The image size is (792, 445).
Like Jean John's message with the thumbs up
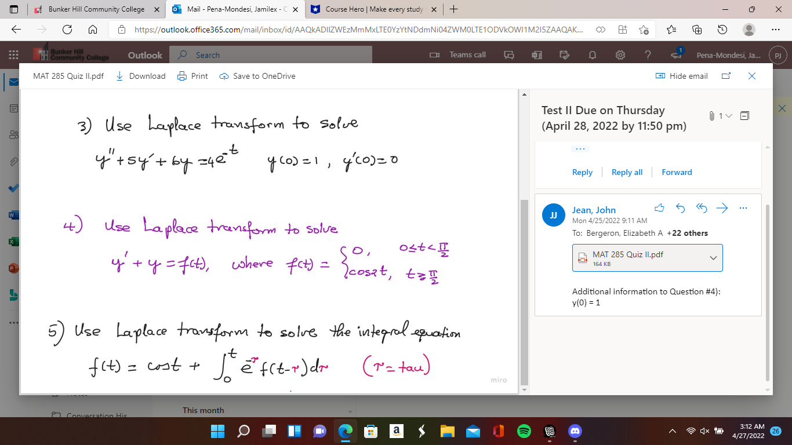(659, 207)
